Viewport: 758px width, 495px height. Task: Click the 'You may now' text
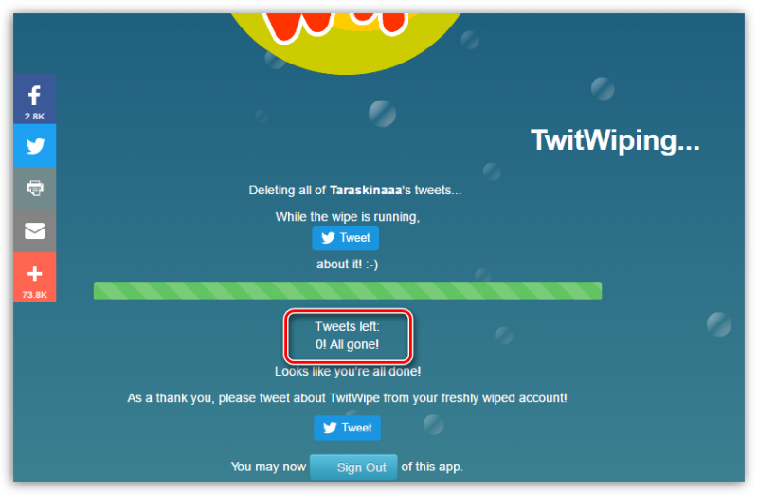click(x=268, y=467)
